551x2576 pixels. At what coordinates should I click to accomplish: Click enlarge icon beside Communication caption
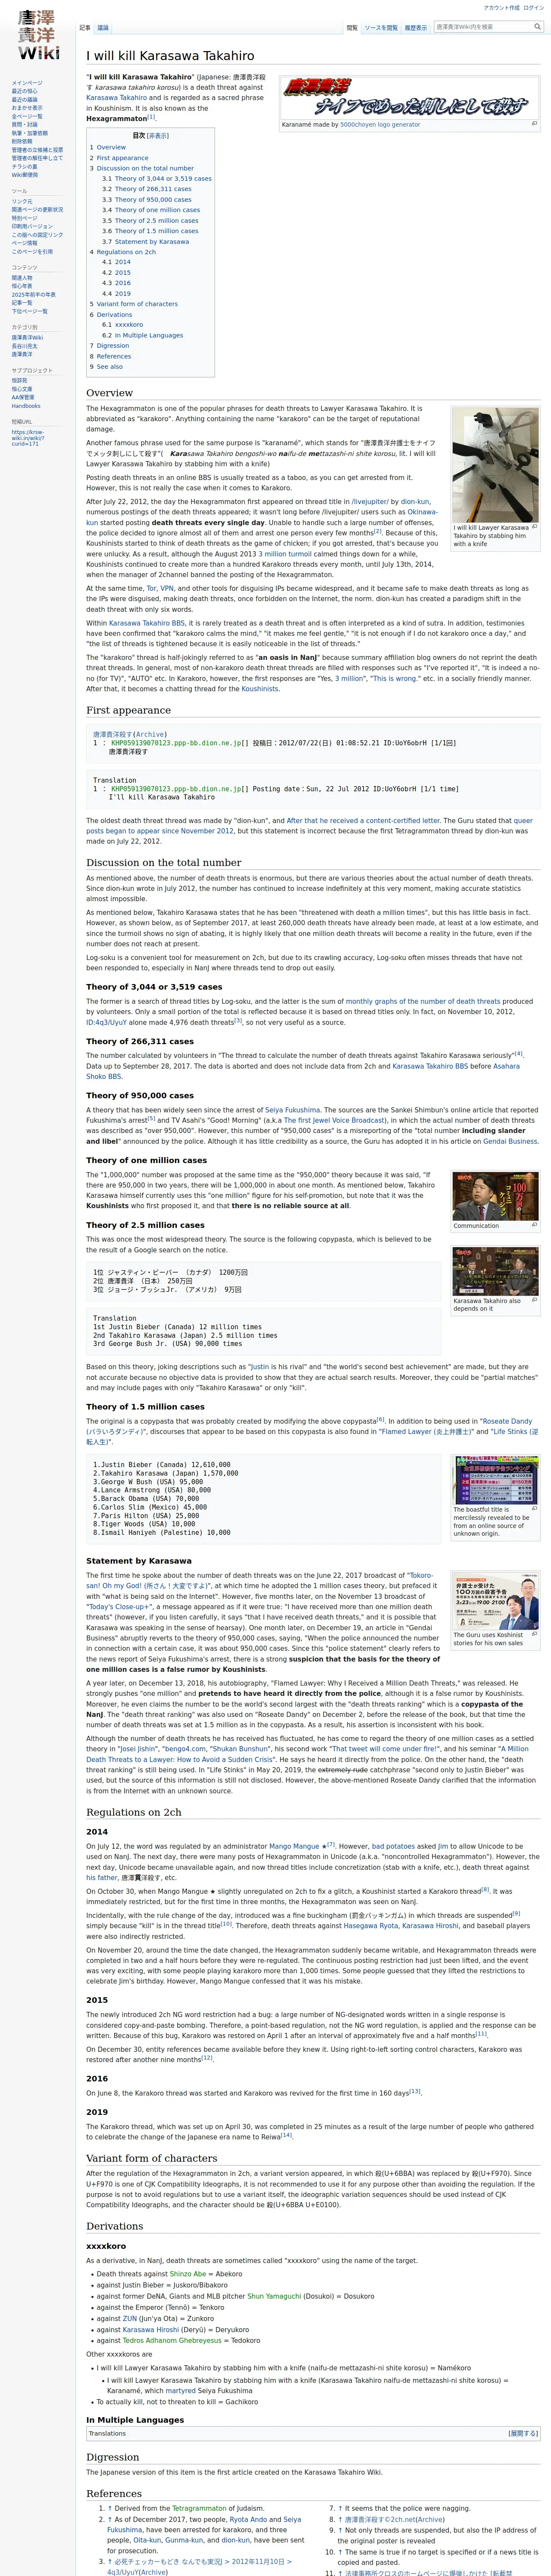534,1225
